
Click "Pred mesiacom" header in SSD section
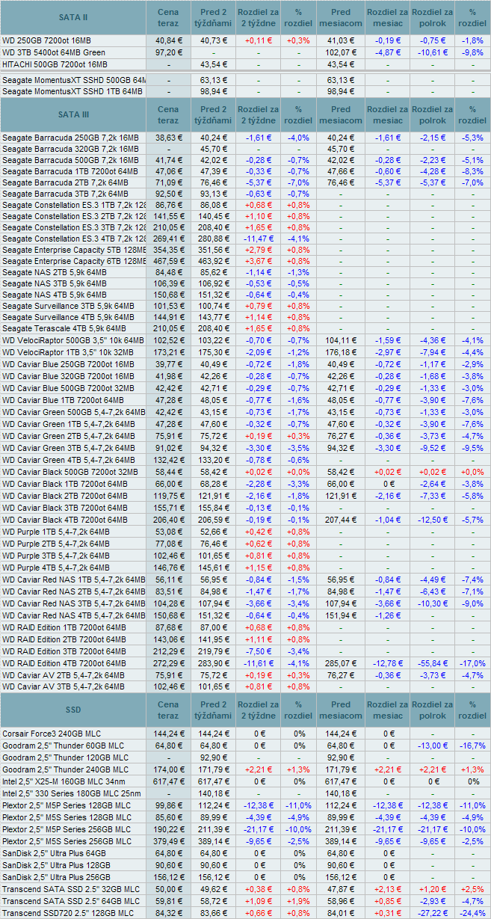pos(341,710)
